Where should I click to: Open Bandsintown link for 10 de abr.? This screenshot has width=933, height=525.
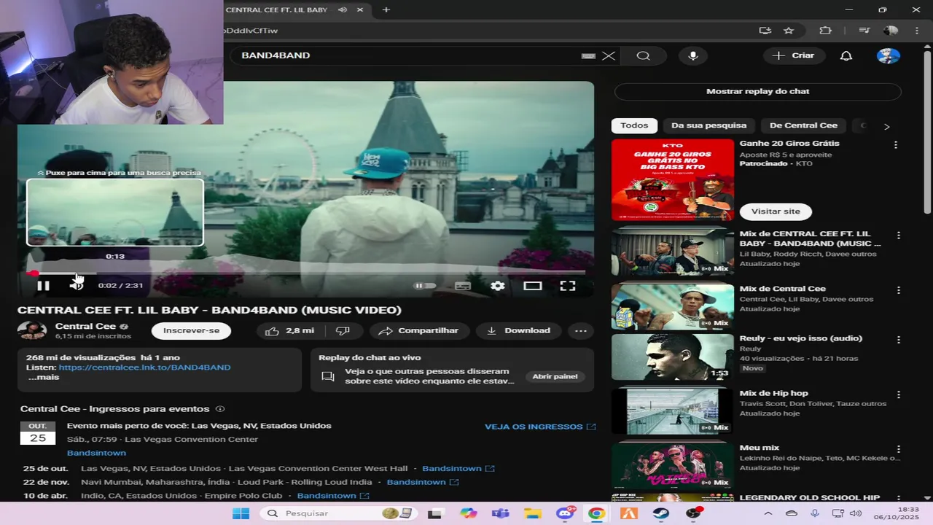[x=334, y=496]
